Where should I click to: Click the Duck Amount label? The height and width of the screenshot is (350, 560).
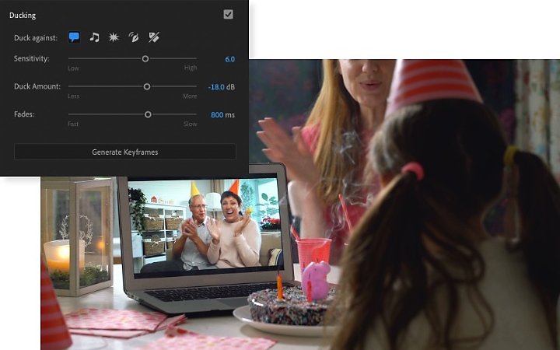37,86
